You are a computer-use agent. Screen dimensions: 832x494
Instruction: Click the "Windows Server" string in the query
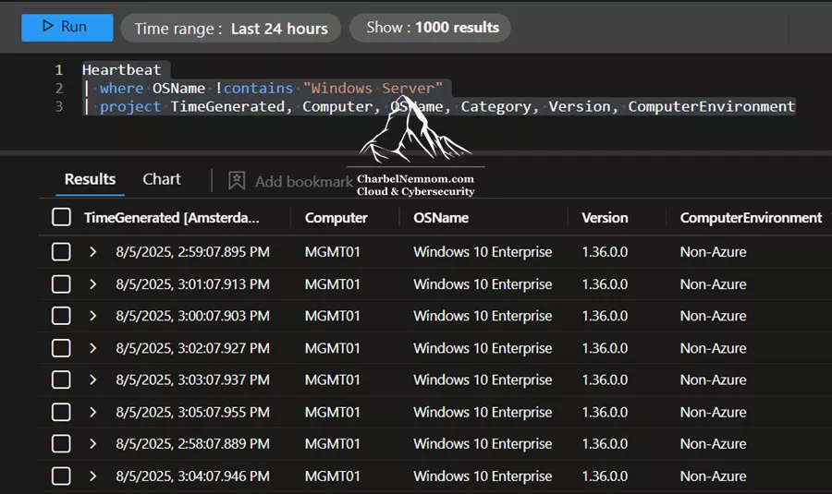[x=373, y=88]
